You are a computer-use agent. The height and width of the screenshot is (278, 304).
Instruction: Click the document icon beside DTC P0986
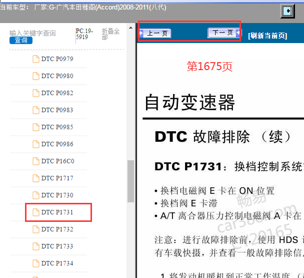[36, 144]
